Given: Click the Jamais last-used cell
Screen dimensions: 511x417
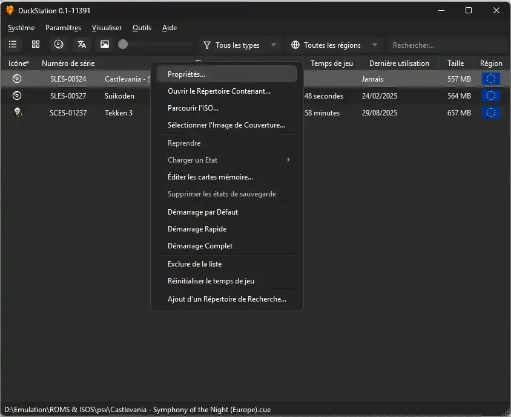Looking at the screenshot, I should [x=372, y=79].
